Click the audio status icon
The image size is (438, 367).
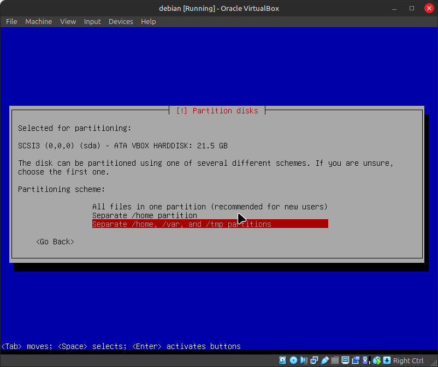tap(304, 360)
